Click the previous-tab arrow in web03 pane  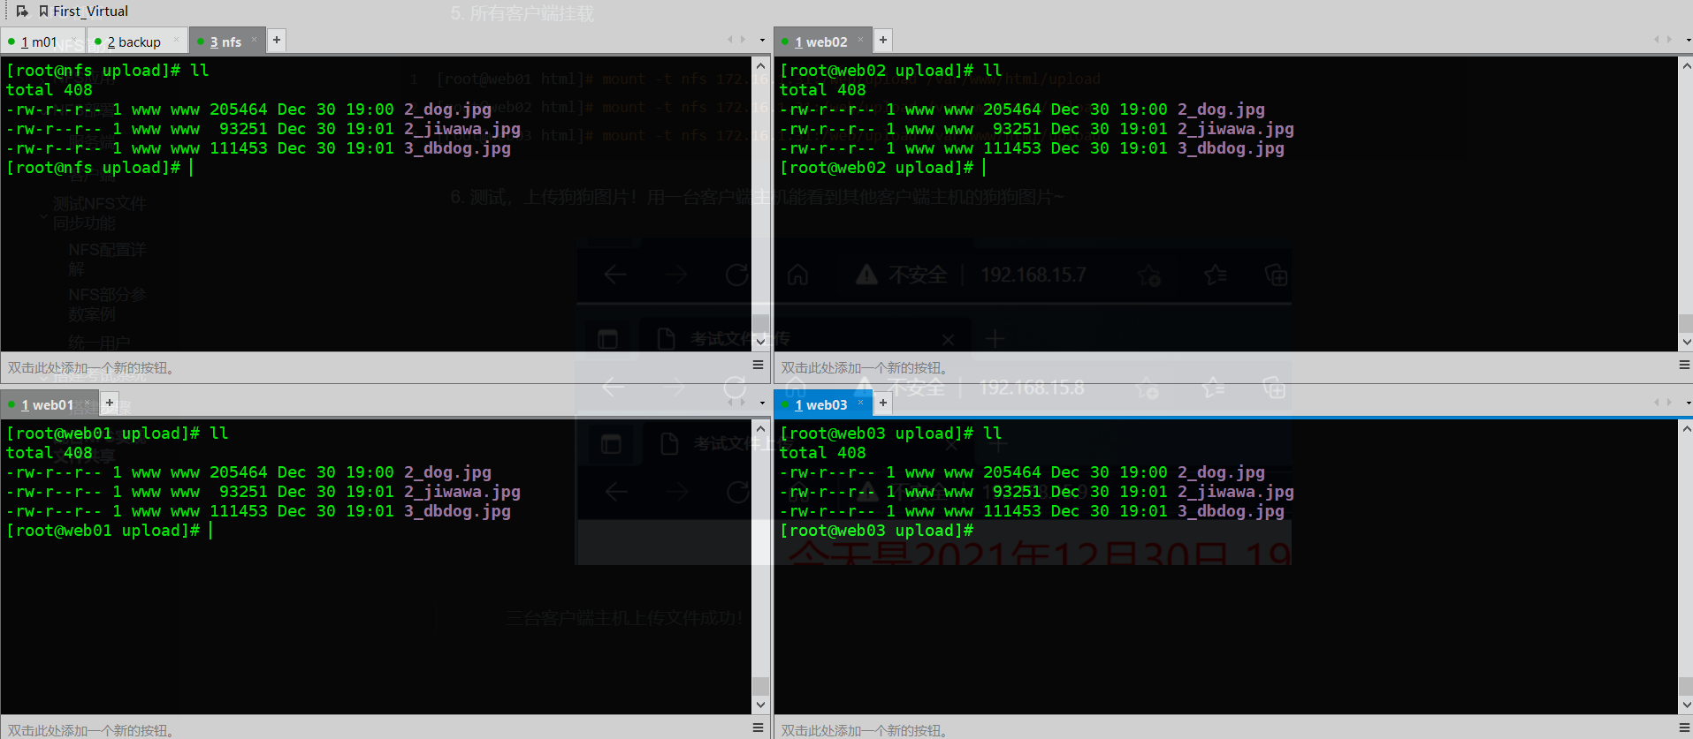(1656, 403)
